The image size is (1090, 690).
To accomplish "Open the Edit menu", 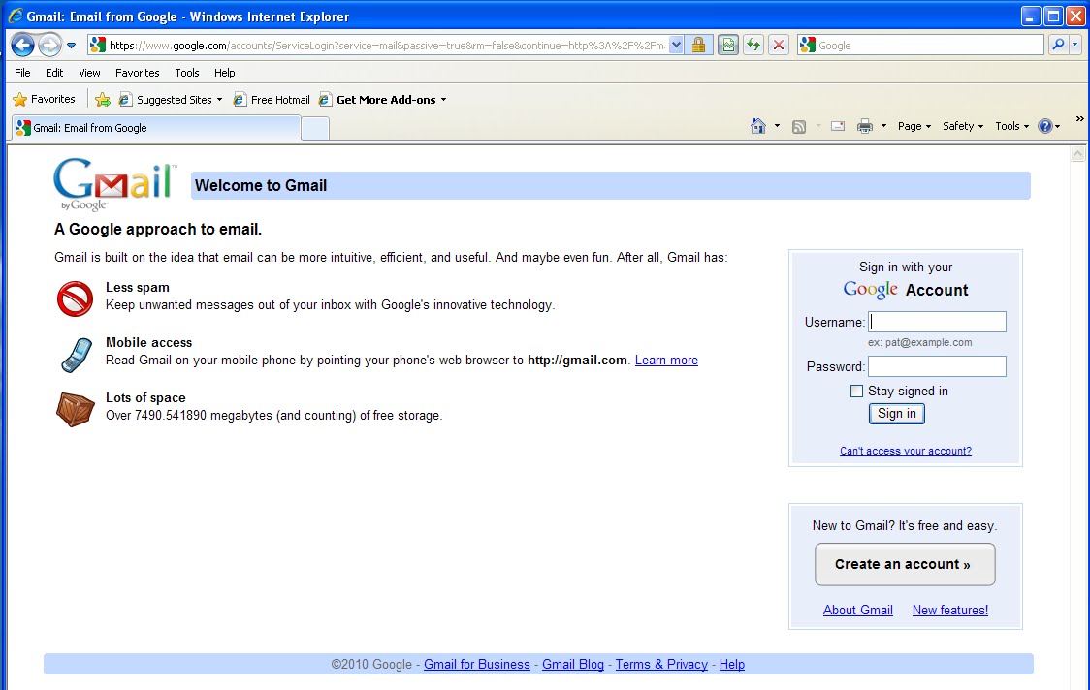I will point(54,73).
